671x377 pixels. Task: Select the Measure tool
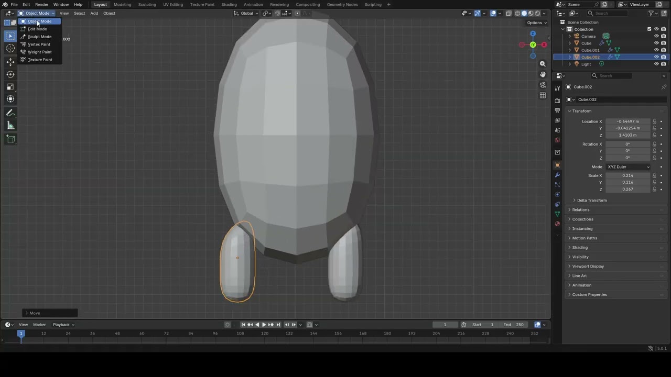(10, 125)
